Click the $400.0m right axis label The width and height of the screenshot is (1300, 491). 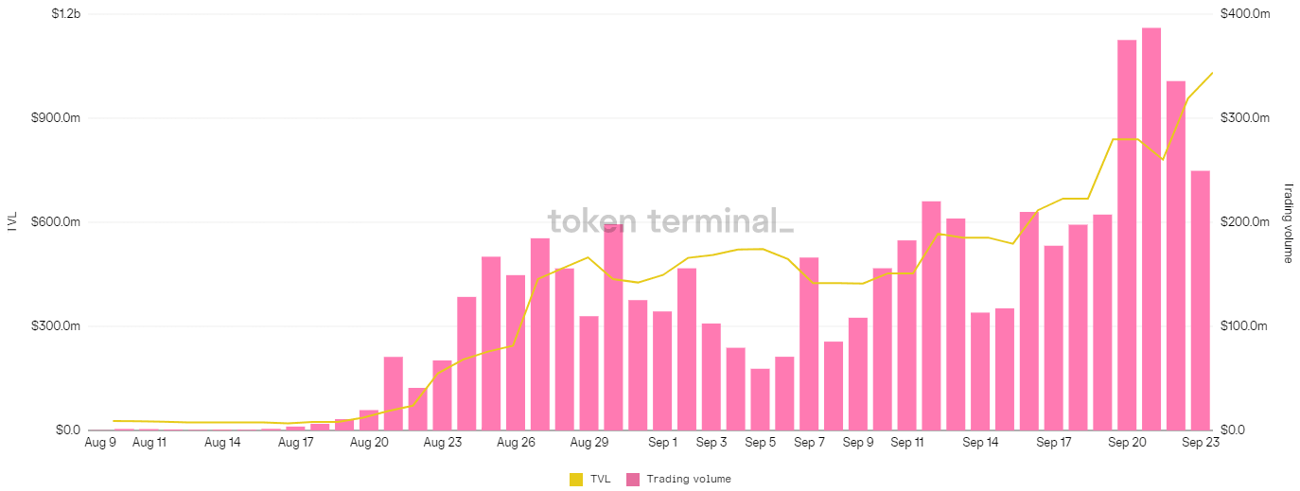[1245, 14]
